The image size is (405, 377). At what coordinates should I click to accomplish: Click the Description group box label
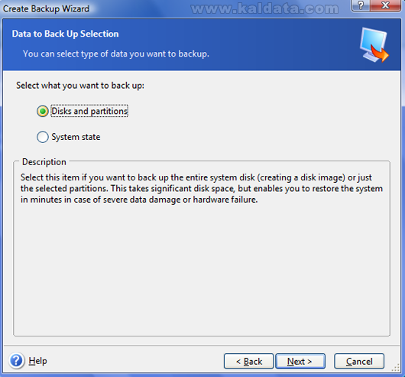coord(44,162)
